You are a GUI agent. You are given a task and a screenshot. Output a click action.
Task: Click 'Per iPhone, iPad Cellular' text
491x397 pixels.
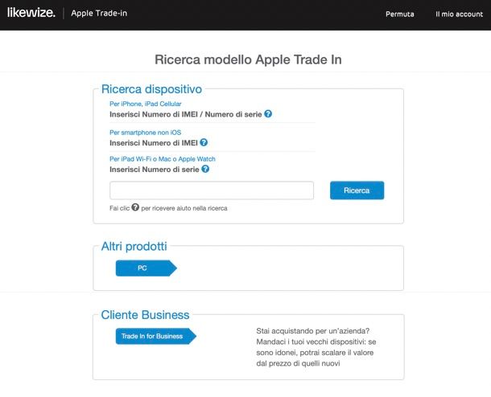(x=146, y=104)
